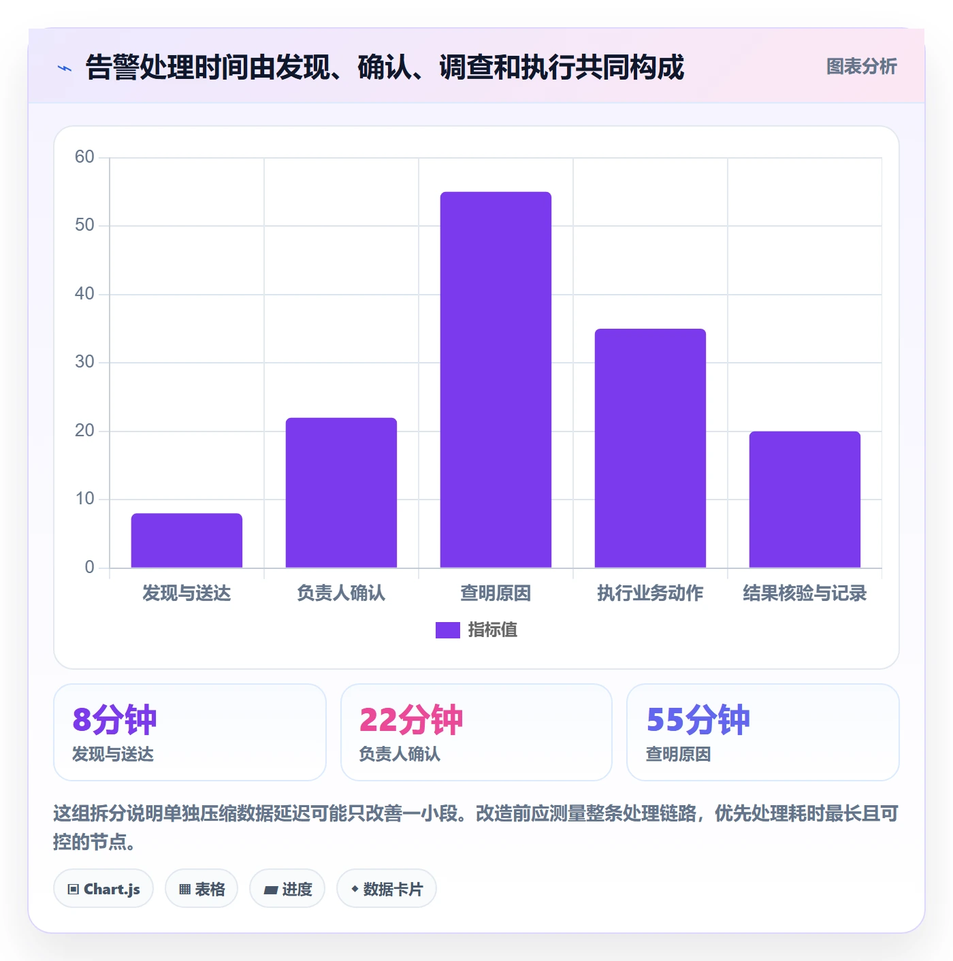This screenshot has height=961, width=953.
Task: Select the 数据卡片 tag chip
Action: point(387,888)
